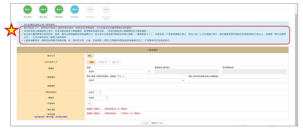Go to the green Step 3 circle
Image resolution: width=303 pixels, height=130 pixels.
[59, 10]
